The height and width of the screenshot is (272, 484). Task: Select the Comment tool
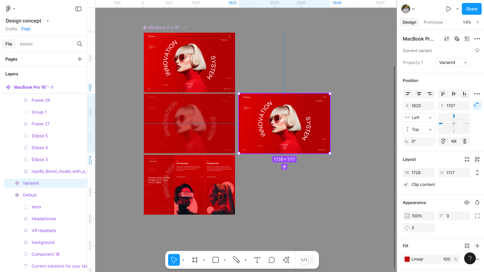[272, 260]
